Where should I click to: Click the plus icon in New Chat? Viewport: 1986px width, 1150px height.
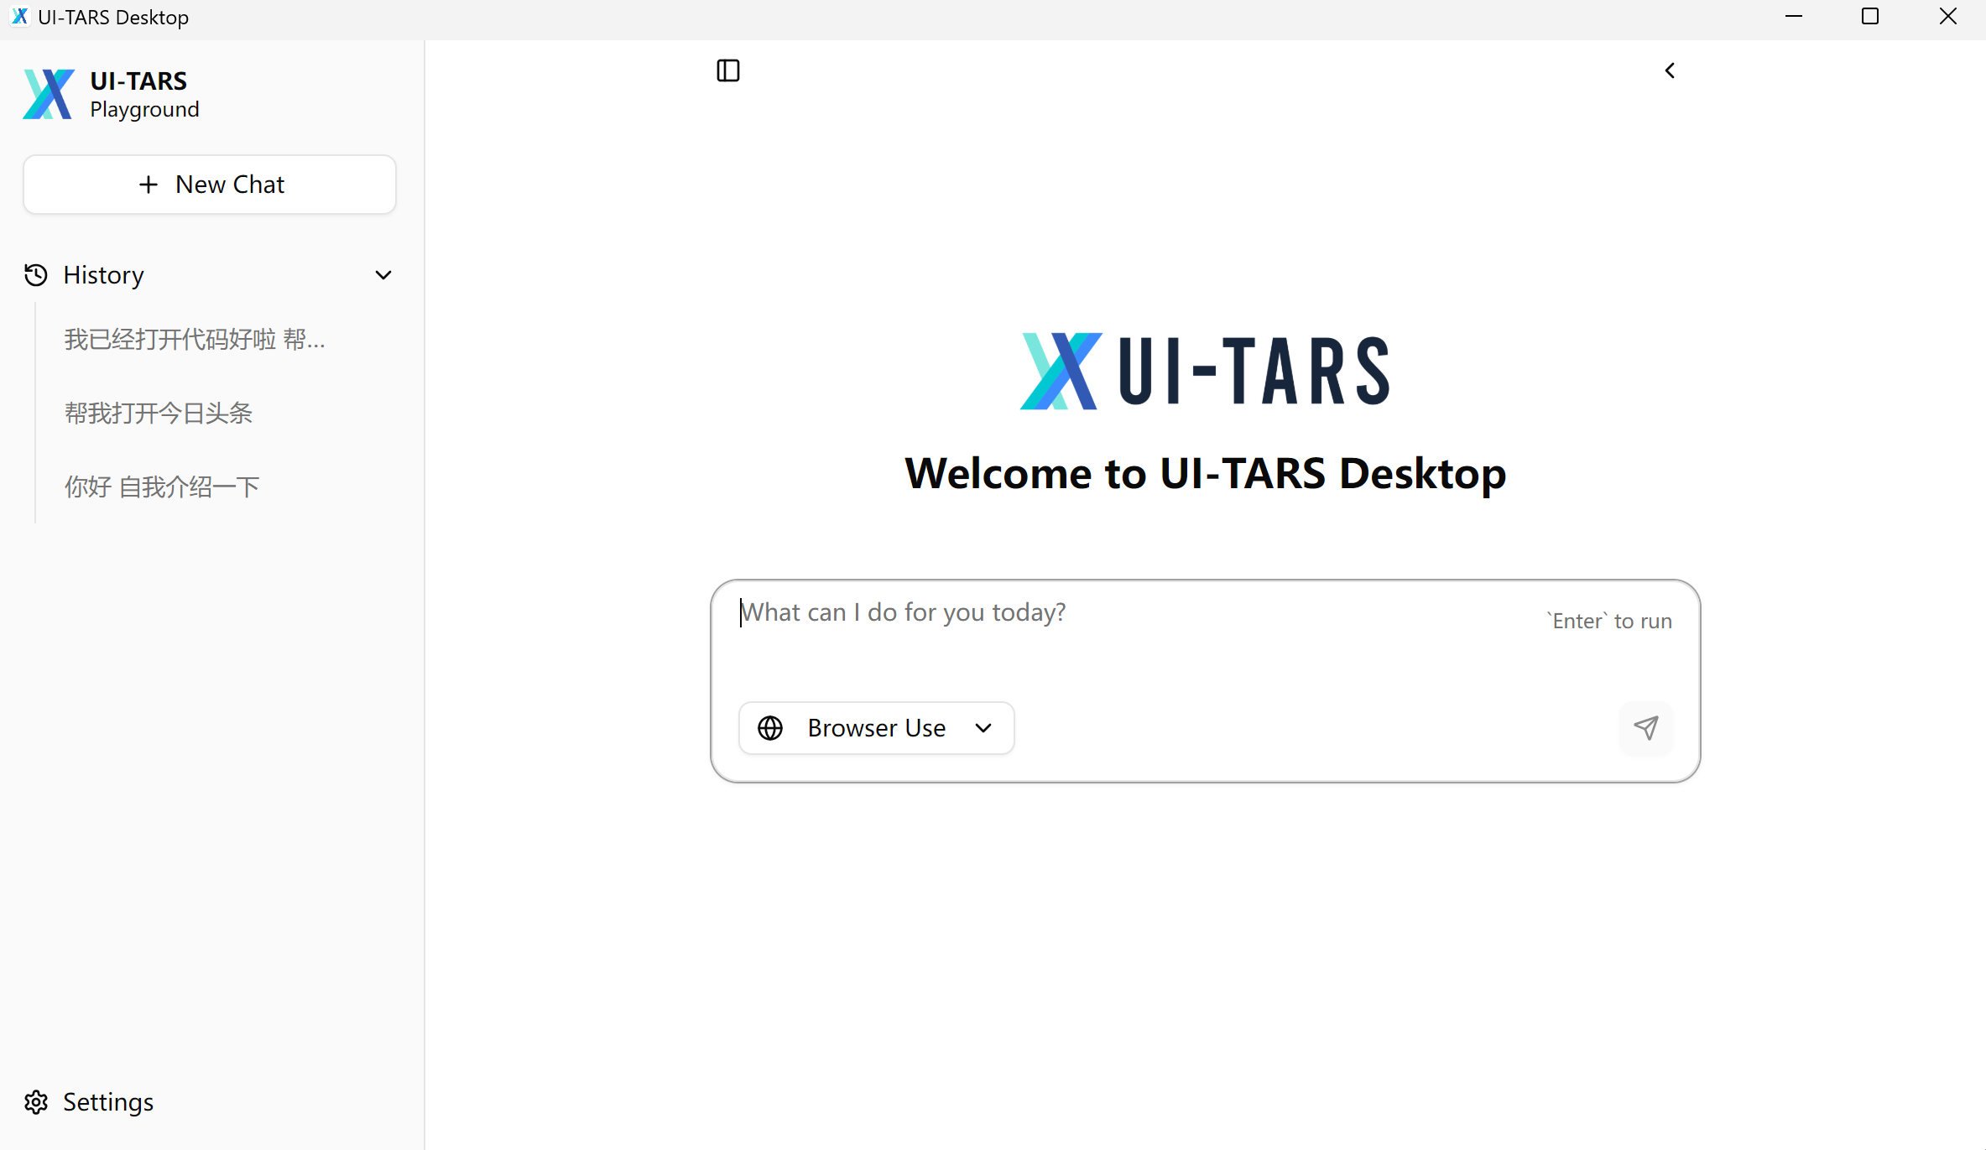point(149,185)
